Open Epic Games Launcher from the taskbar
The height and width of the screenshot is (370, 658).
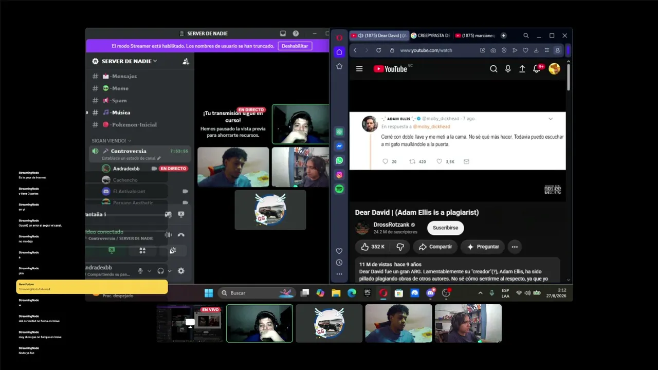point(368,293)
